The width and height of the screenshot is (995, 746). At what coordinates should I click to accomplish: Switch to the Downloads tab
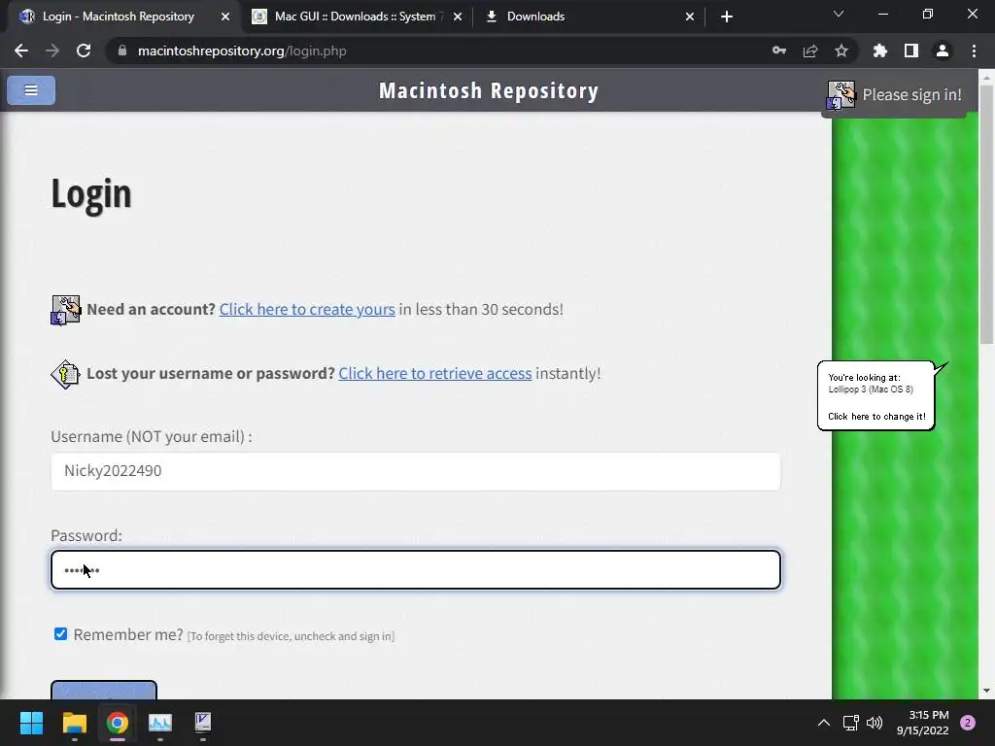coord(589,17)
